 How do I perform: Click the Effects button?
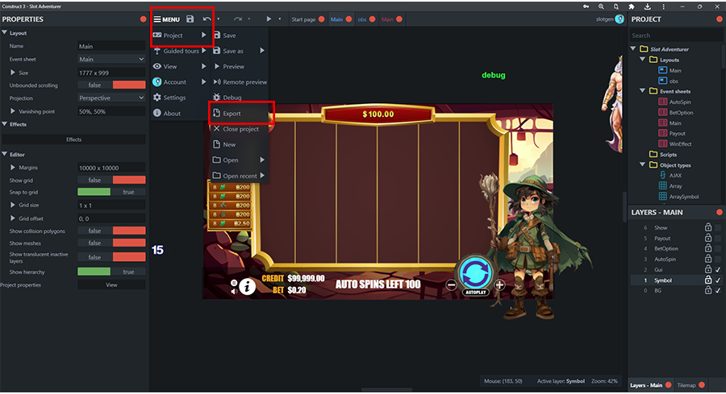click(x=73, y=139)
